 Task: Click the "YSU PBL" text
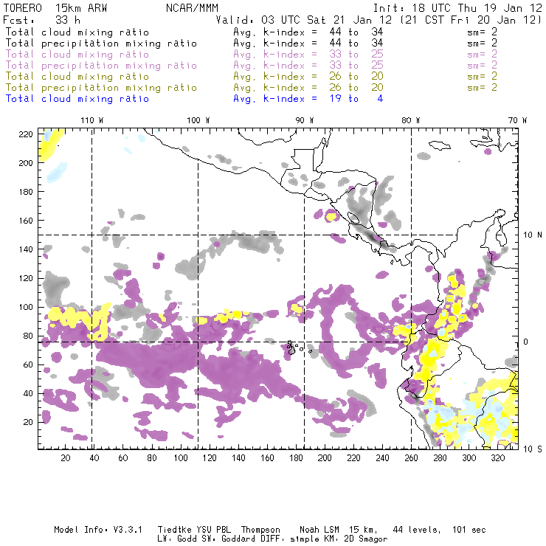(213, 530)
